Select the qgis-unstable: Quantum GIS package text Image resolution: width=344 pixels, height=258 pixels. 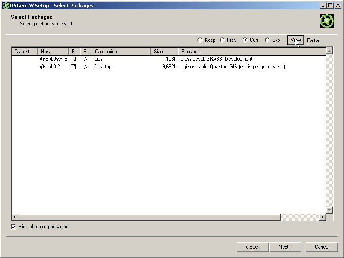(233, 67)
